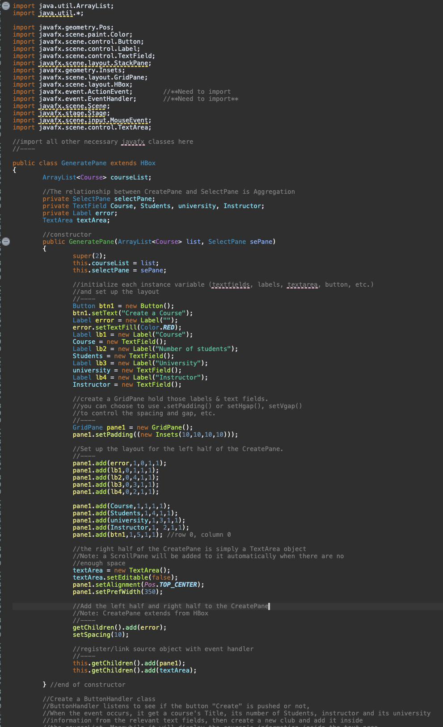Click 'GeneratePane' in the class declaration
This screenshot has height=727, width=443.
pyautogui.click(x=84, y=163)
